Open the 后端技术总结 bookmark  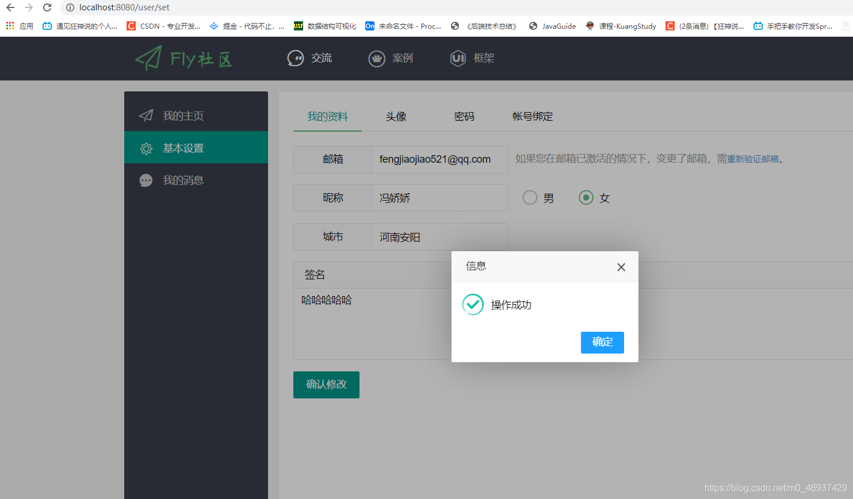[484, 26]
